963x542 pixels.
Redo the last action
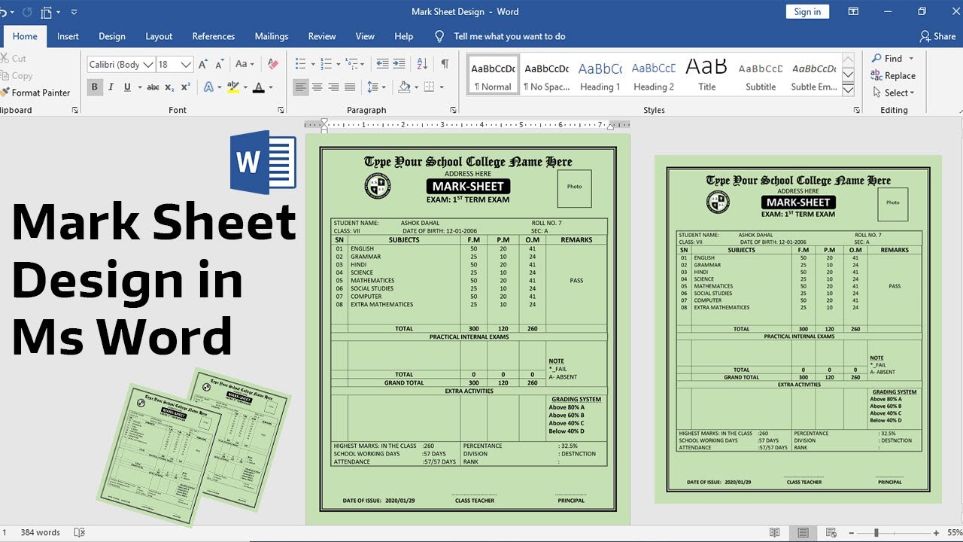pyautogui.click(x=27, y=12)
